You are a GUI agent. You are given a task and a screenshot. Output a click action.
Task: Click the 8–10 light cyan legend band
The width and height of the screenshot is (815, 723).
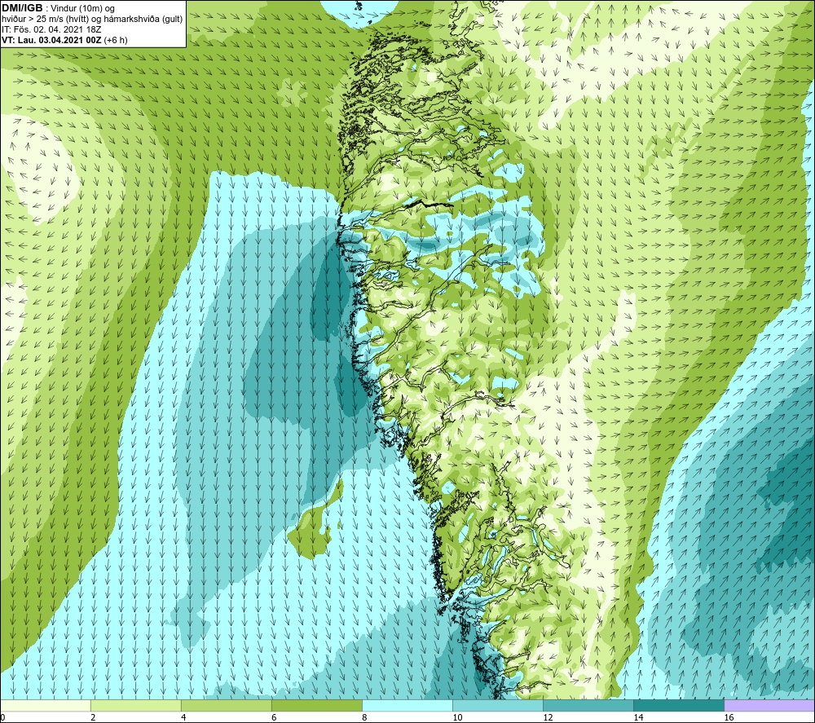[407, 705]
